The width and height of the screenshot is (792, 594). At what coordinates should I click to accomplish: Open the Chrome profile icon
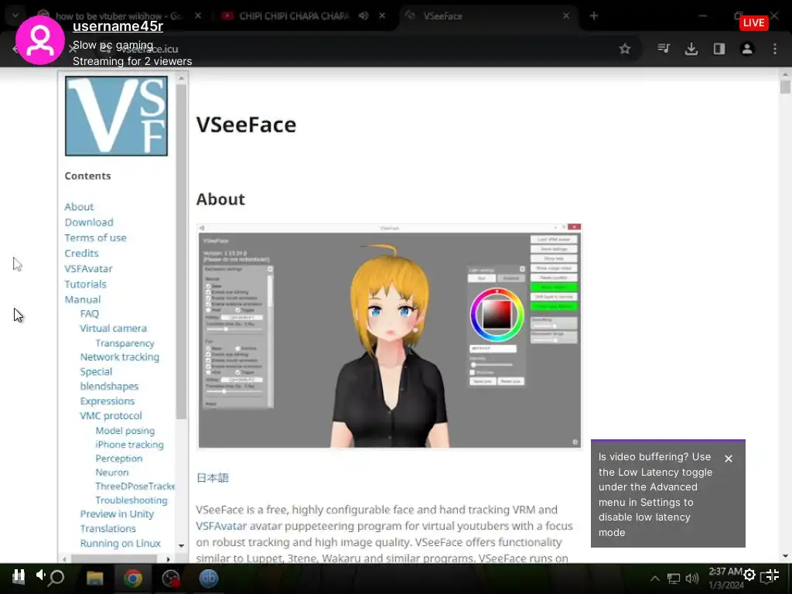click(x=746, y=49)
